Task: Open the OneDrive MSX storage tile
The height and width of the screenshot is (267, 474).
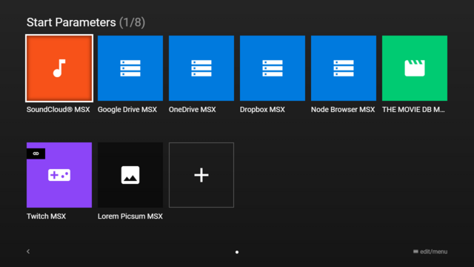Action: coord(201,68)
